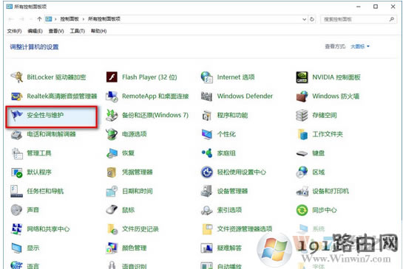Click the refresh button beside address bar
Image resolution: width=403 pixels, height=269 pixels.
[312, 19]
